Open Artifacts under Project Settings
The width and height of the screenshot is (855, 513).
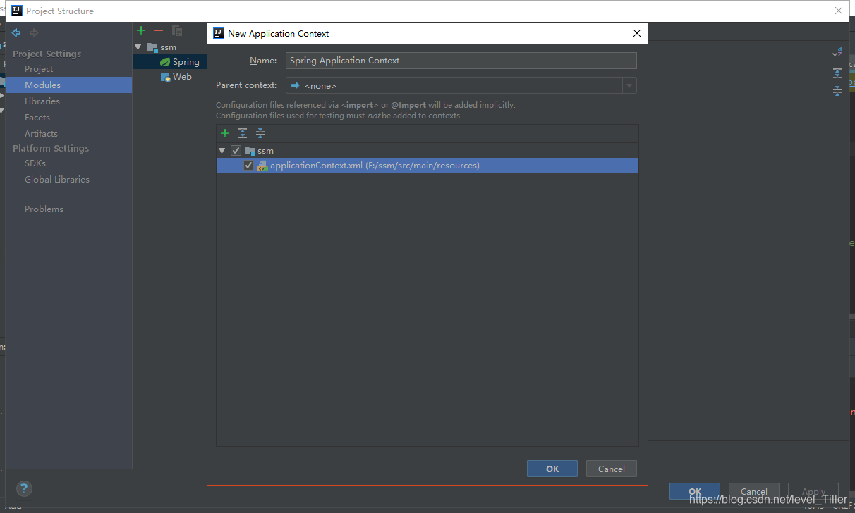pyautogui.click(x=41, y=133)
